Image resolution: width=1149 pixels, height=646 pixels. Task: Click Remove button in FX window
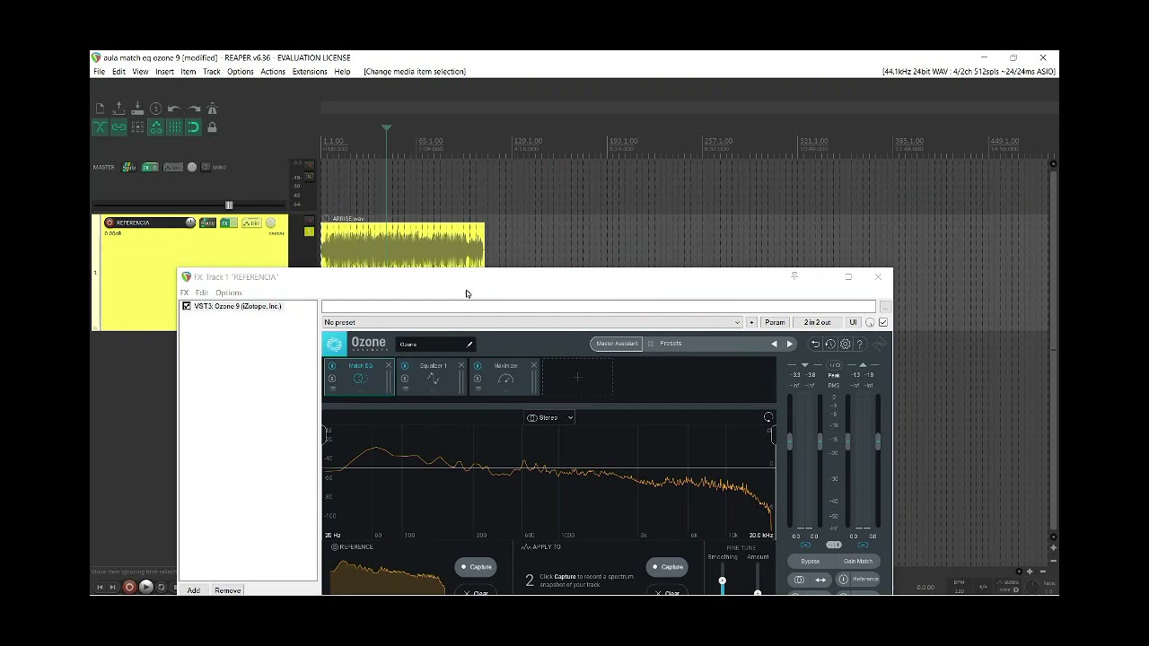coord(228,590)
